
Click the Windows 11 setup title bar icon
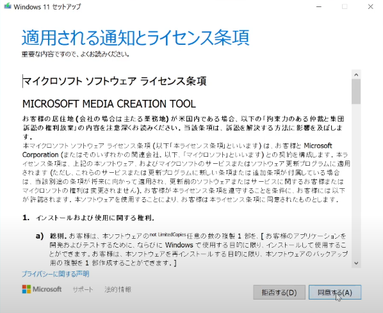coord(8,6)
